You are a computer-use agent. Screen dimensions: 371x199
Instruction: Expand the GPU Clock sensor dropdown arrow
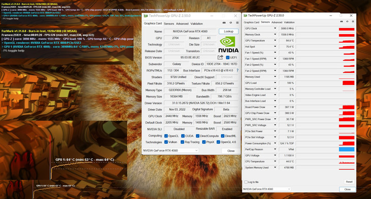point(275,28)
